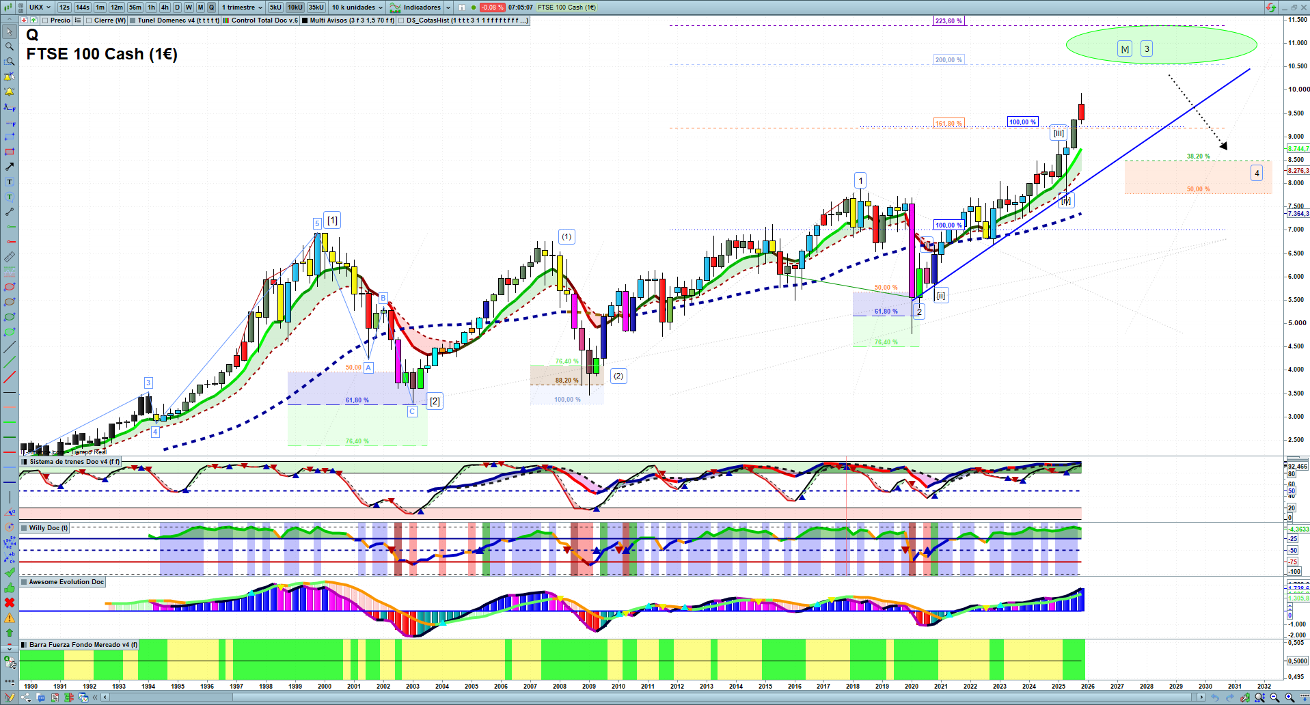Image resolution: width=1310 pixels, height=705 pixels.
Task: Toggle the Cierre (W) checkbox
Action: click(x=89, y=20)
